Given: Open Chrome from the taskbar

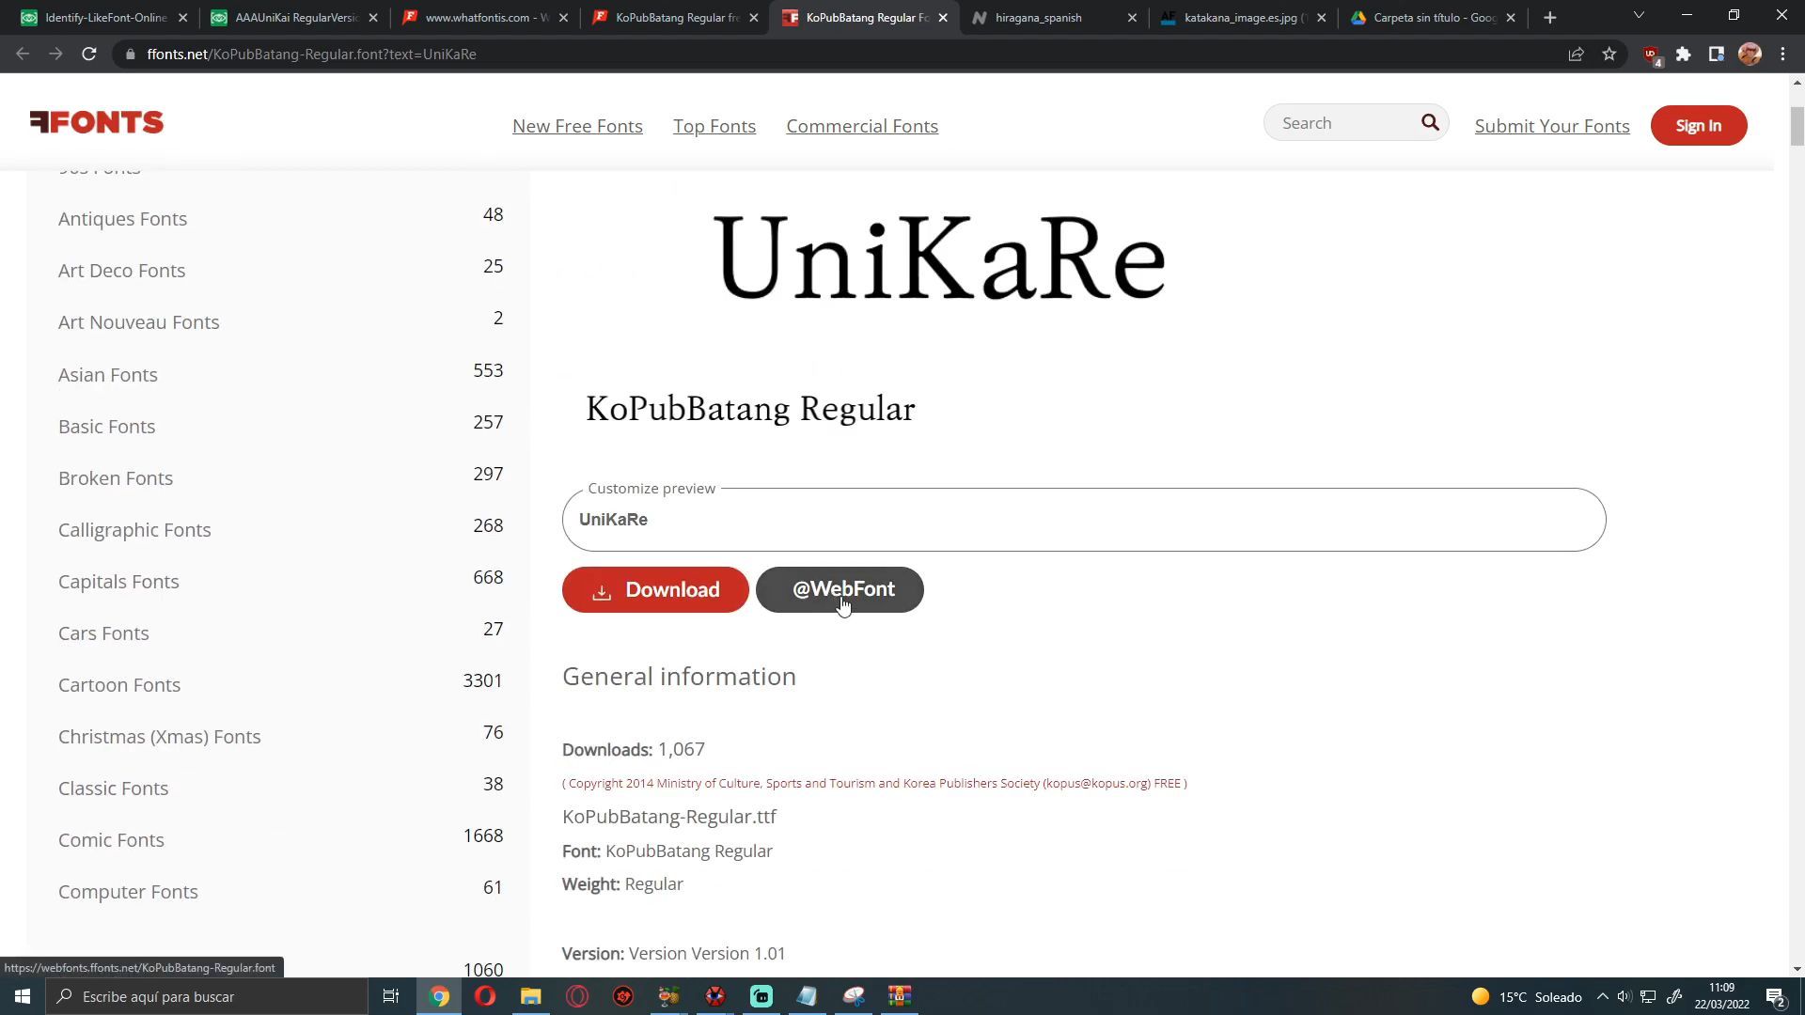Looking at the screenshot, I should click(439, 996).
